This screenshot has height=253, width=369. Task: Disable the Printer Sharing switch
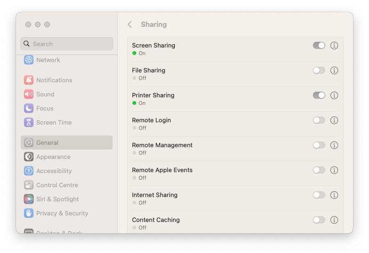pos(319,95)
